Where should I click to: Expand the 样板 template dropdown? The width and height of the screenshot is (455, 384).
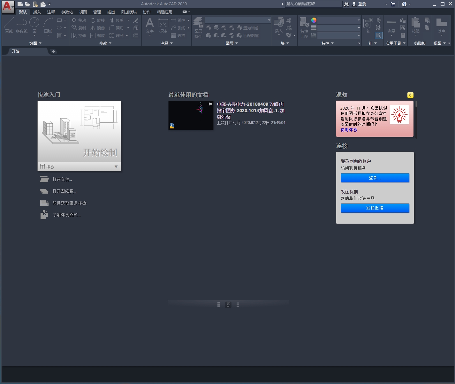(x=116, y=167)
